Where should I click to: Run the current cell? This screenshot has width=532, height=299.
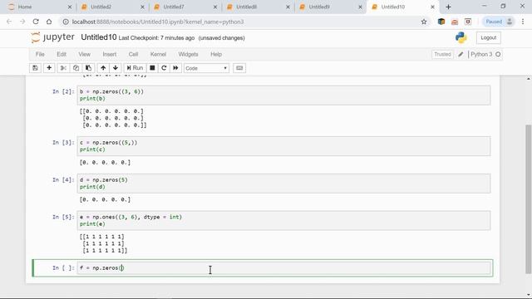(x=135, y=68)
